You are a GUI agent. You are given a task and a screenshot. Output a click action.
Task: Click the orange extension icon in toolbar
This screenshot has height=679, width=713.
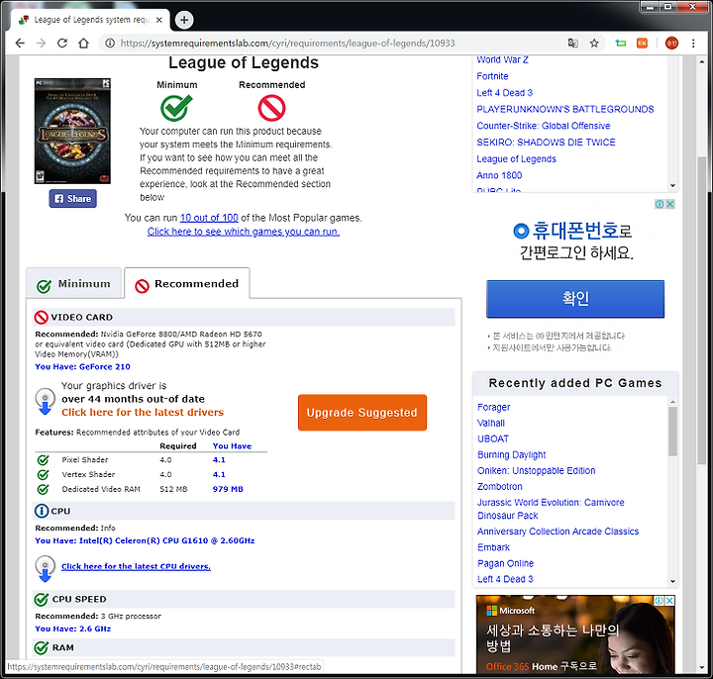click(x=642, y=44)
